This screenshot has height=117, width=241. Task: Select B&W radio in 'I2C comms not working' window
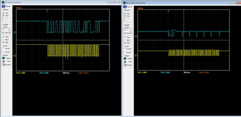(x=125, y=40)
